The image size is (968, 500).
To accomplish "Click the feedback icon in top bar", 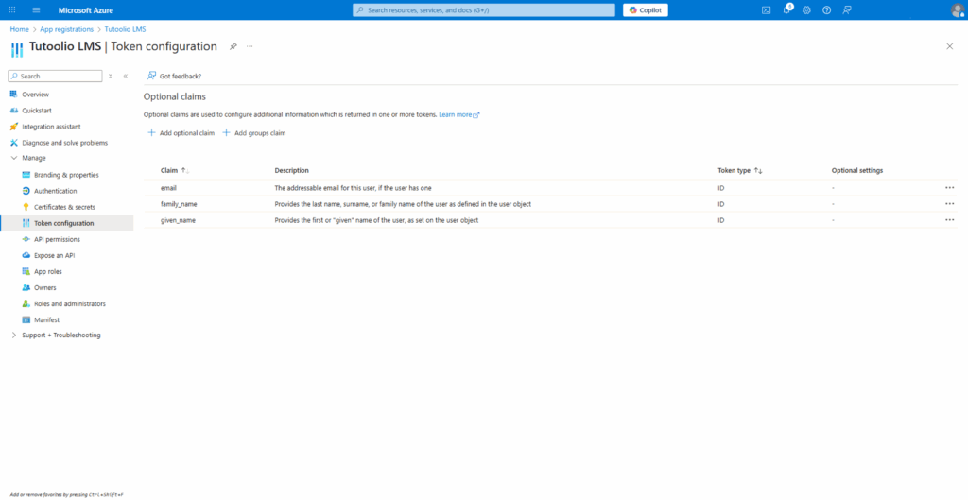I will 847,9.
